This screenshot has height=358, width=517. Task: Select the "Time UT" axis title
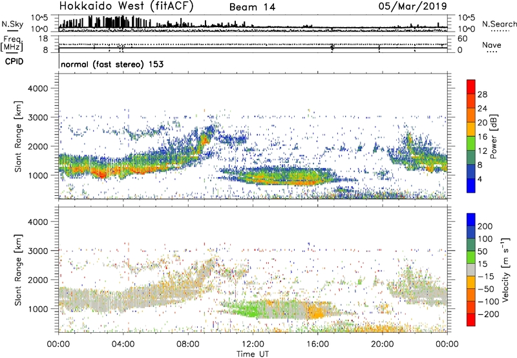(x=253, y=354)
